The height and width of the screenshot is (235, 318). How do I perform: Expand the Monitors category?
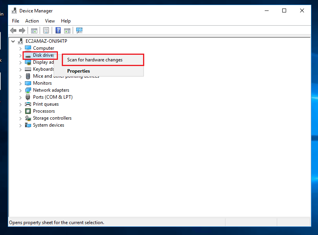20,84
